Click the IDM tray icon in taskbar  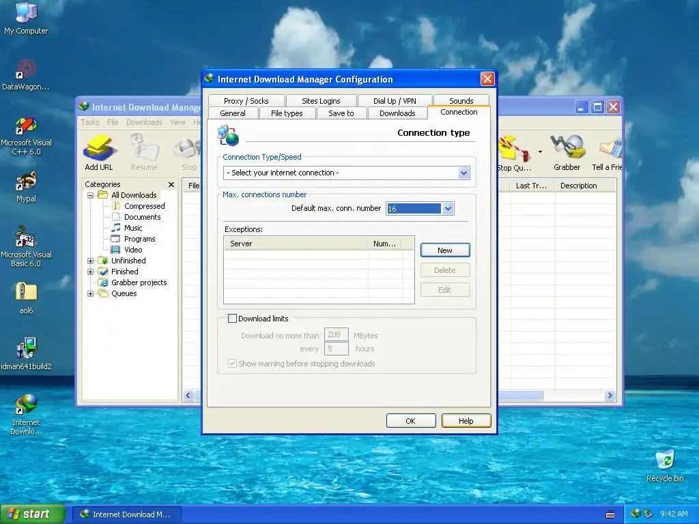pos(636,514)
